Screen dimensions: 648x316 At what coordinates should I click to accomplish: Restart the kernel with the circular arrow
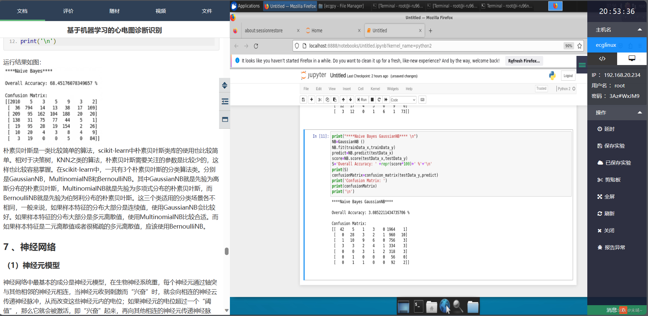pos(379,100)
